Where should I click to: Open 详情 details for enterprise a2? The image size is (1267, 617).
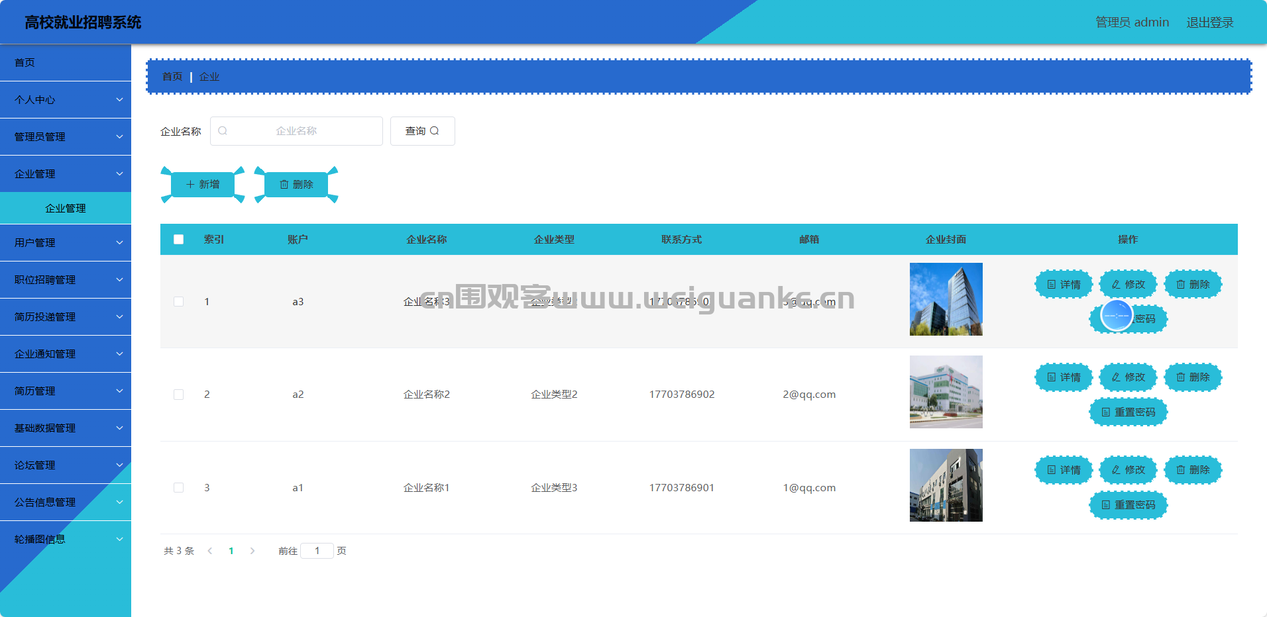click(1064, 377)
